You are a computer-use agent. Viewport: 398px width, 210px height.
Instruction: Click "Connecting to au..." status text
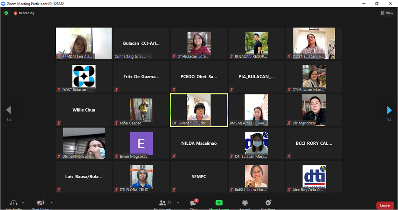coord(131,56)
